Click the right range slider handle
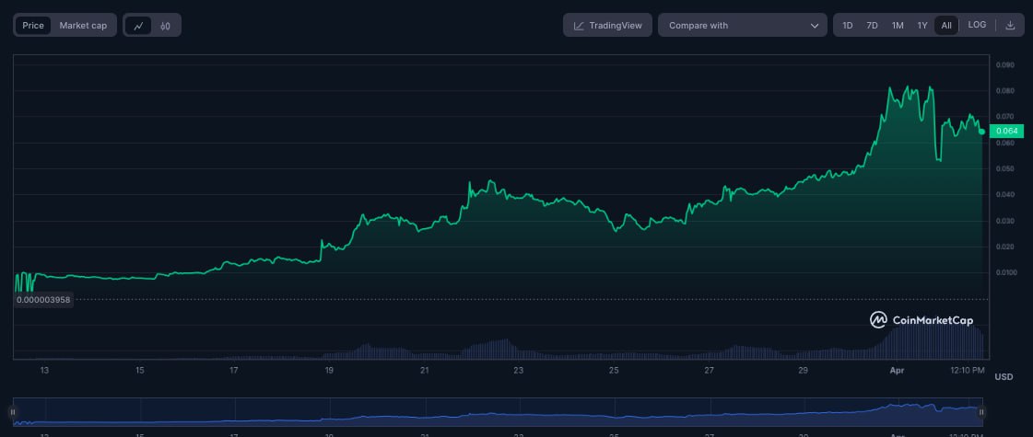This screenshot has height=437, width=1033. (981, 412)
